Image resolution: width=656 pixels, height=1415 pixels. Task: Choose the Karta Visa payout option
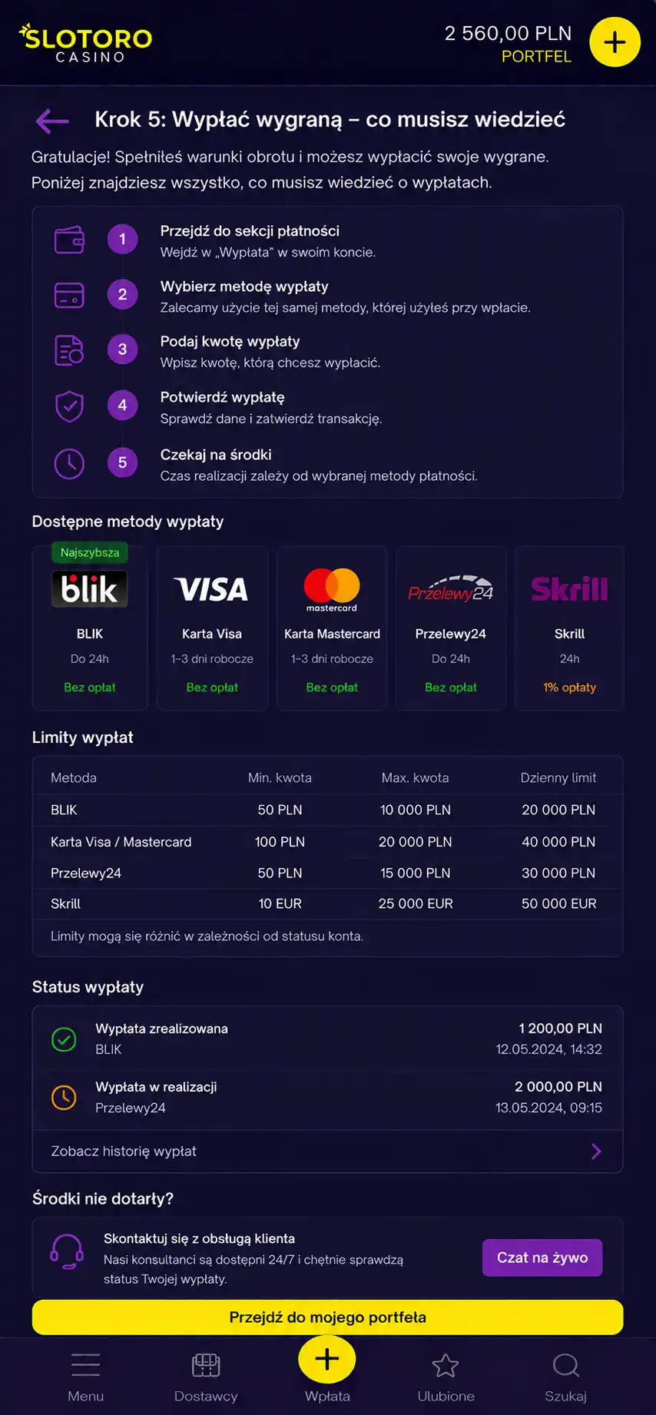click(212, 628)
